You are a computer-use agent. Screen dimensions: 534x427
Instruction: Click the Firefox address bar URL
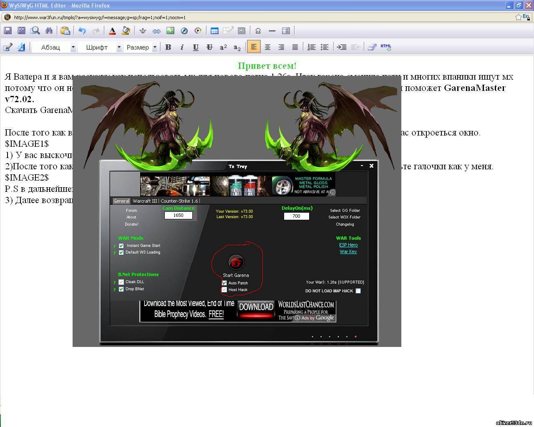click(x=100, y=18)
